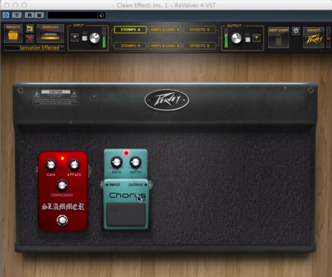Toggle the Input switch button
The image size is (332, 277).
point(85,38)
